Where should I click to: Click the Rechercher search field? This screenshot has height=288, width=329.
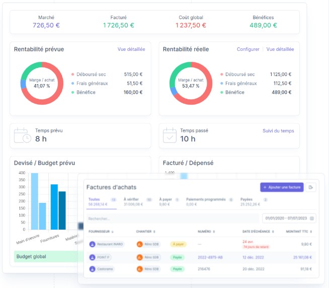171,219
